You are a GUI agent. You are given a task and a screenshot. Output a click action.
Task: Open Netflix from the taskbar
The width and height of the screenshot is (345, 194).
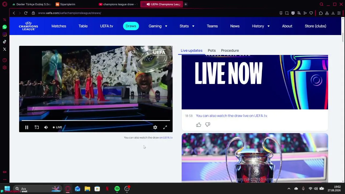pos(107,189)
